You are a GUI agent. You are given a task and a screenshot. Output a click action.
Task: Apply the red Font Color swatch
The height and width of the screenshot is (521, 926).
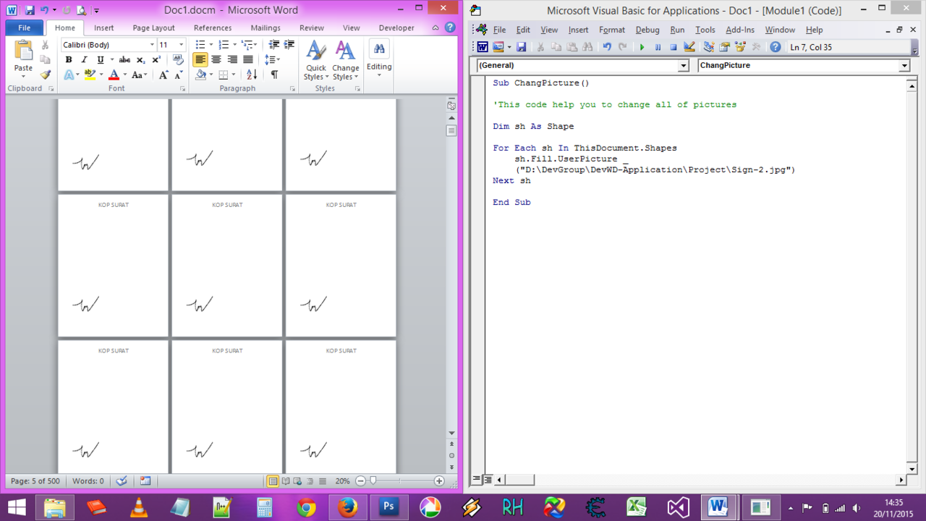pos(114,75)
